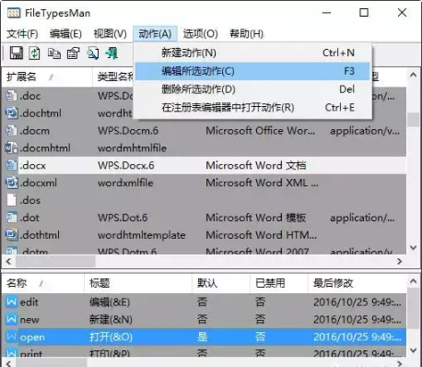Viewport: 422px width, 367px height.
Task: Click actions list scroll-up arrow
Action: coord(414,281)
